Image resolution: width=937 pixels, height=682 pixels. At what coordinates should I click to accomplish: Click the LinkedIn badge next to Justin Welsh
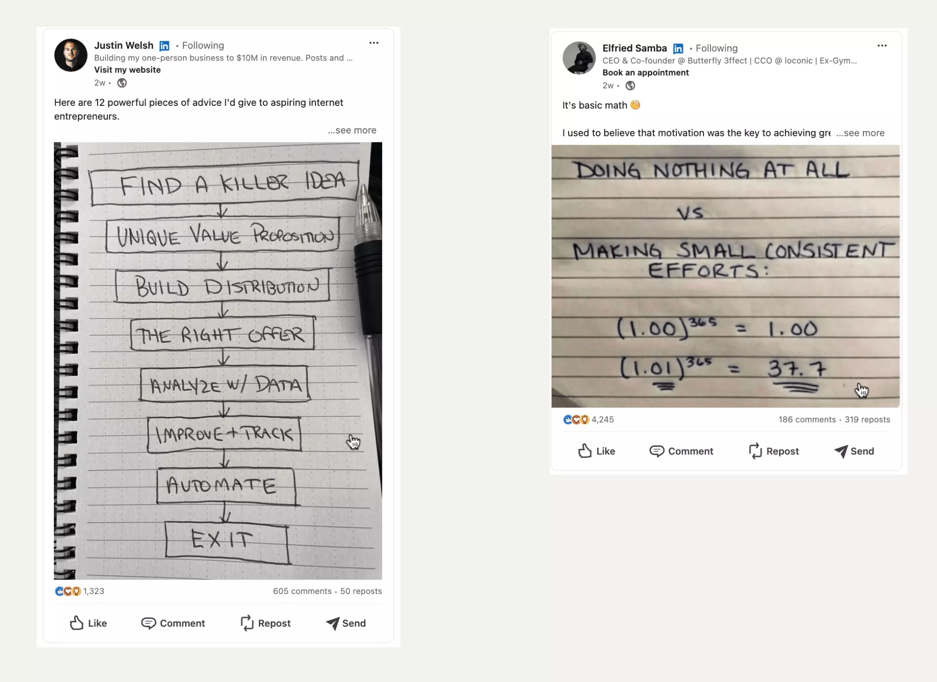165,45
